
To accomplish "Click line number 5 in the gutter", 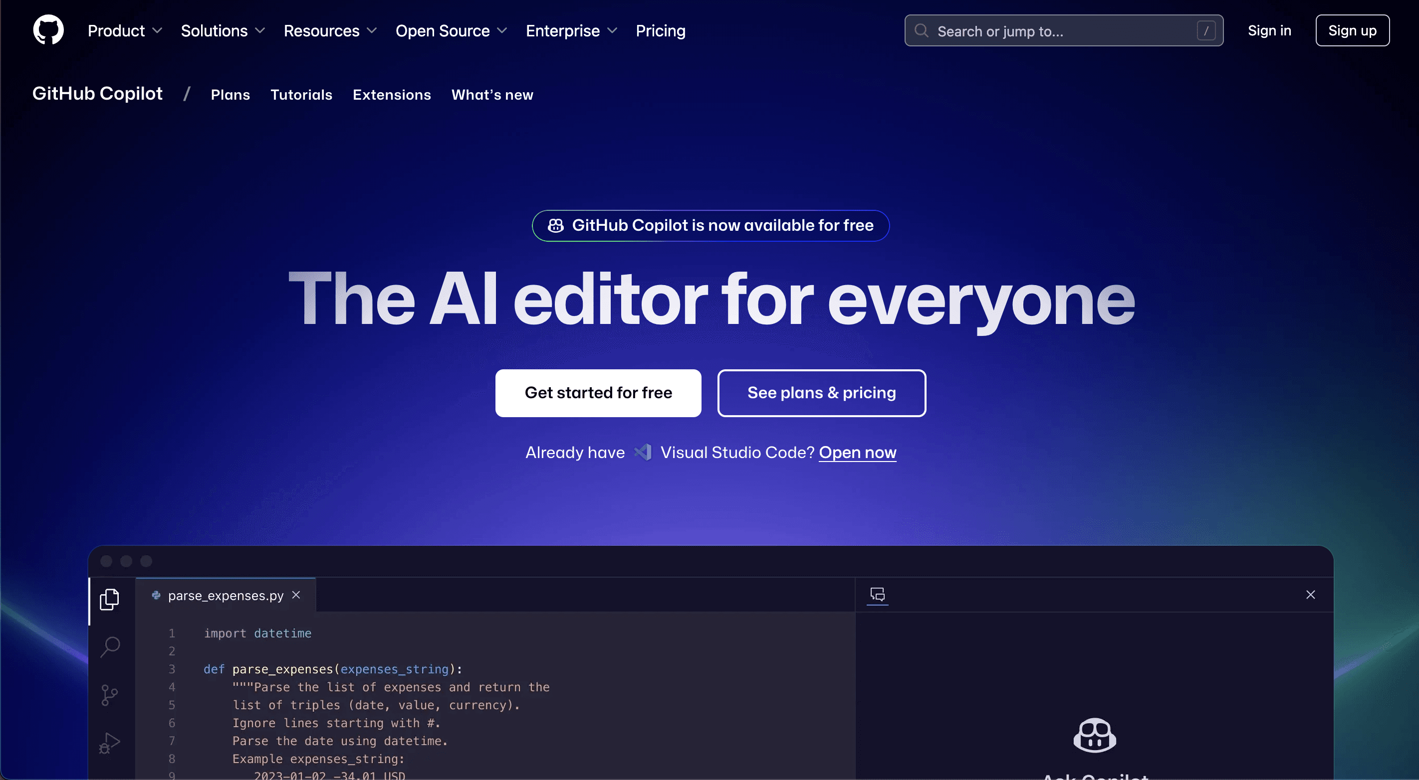I will pos(172,705).
